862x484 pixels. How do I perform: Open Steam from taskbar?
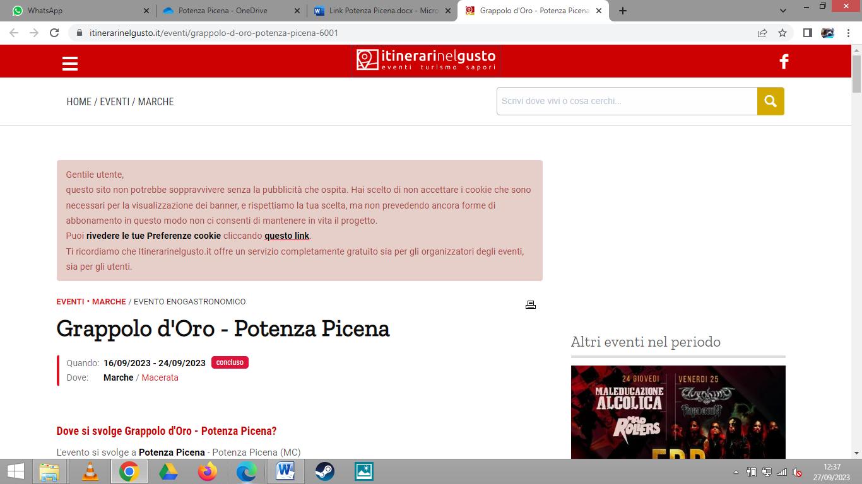(x=324, y=471)
